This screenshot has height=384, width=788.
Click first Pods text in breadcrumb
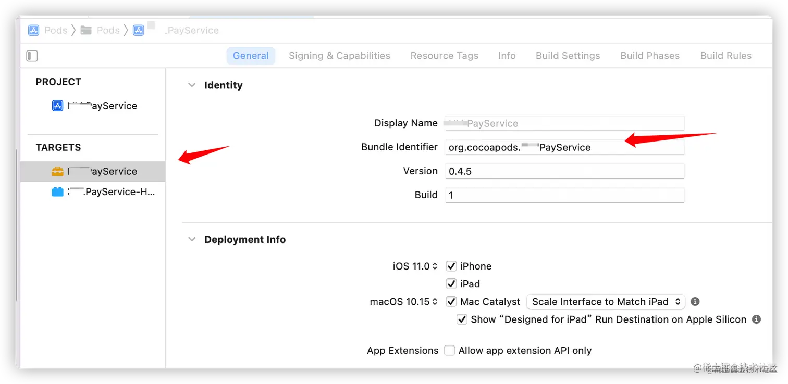56,30
